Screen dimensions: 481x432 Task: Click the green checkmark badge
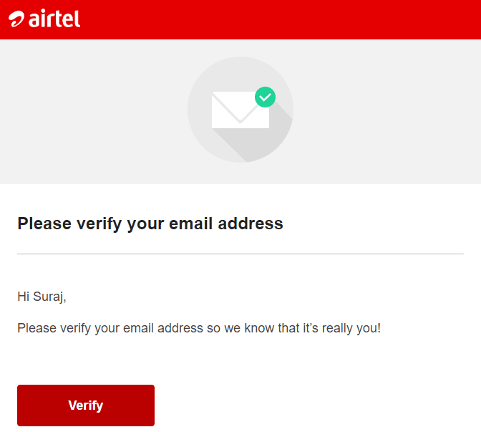click(x=265, y=97)
